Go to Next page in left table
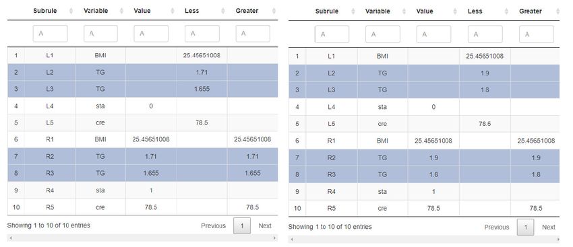This screenshot has height=247, width=573. 265,226
